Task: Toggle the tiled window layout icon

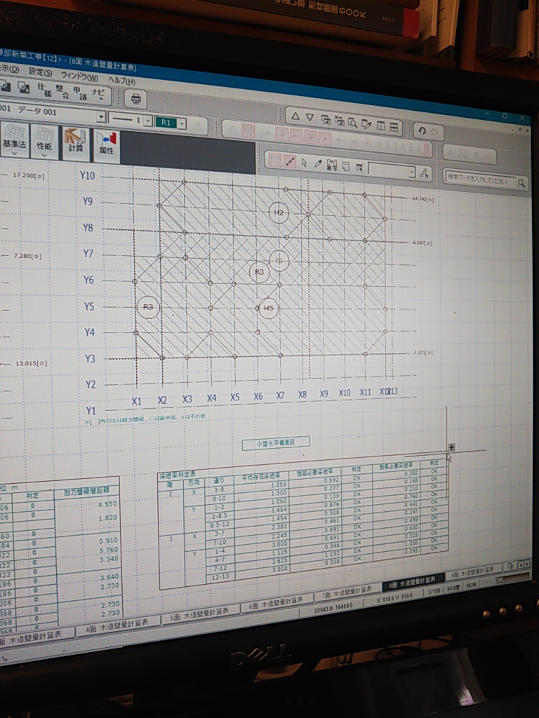Action: (394, 127)
